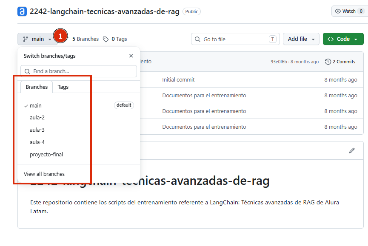Switch to the Branches tab
The height and width of the screenshot is (246, 368).
tap(37, 87)
